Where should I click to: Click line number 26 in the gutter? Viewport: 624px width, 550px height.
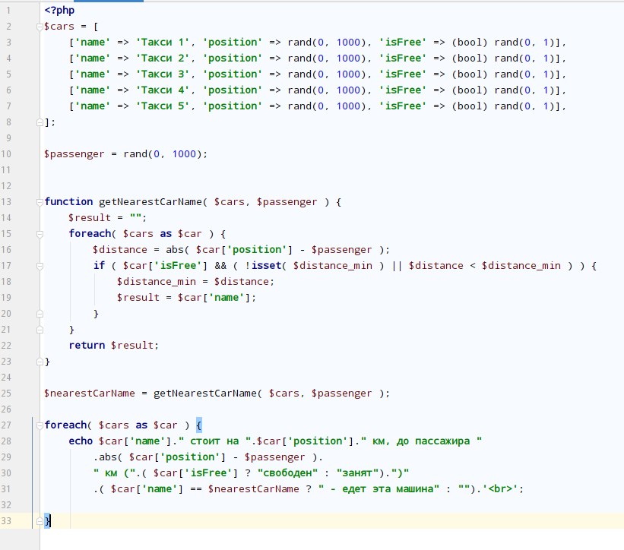(6, 409)
